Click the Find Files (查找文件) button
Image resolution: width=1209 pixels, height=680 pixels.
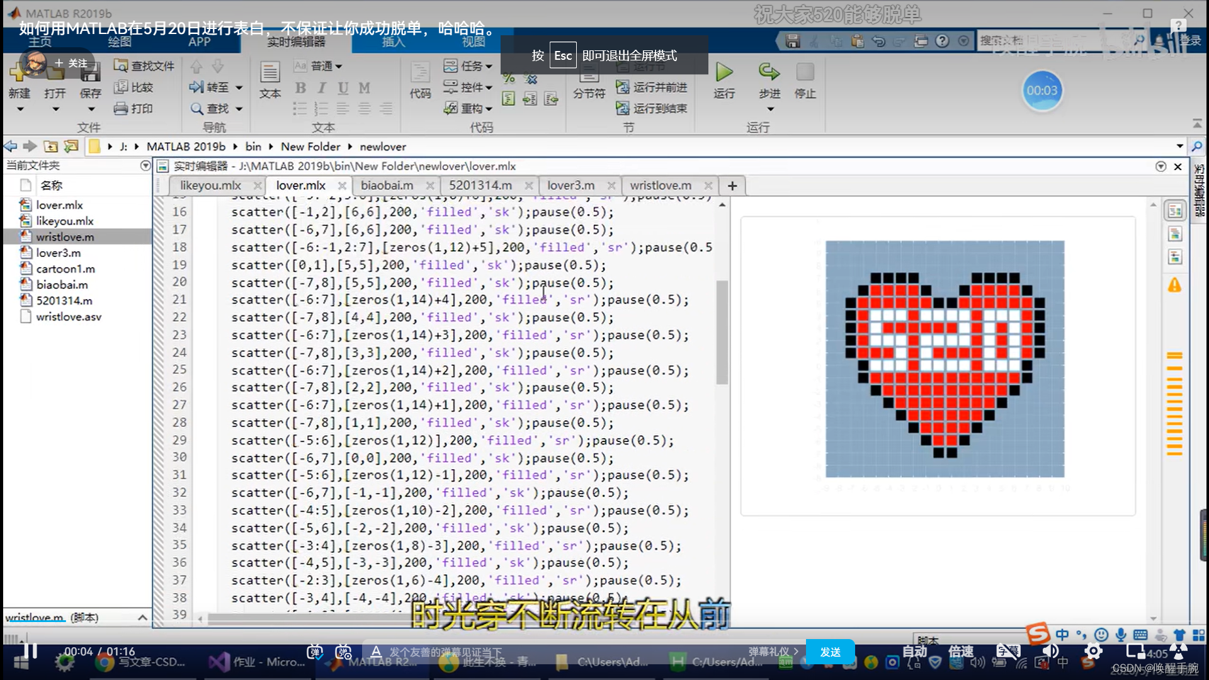[144, 65]
